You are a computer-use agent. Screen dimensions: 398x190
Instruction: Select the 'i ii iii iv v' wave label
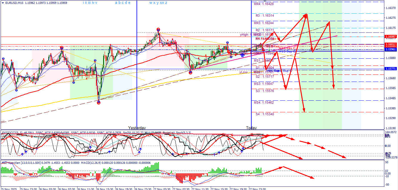point(90,3)
